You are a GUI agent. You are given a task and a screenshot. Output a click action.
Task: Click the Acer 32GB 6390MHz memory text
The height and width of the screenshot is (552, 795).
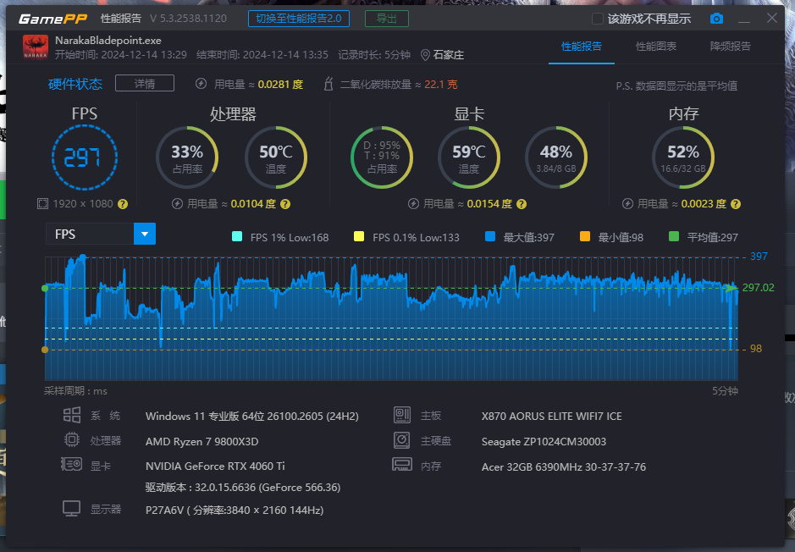[x=564, y=466]
